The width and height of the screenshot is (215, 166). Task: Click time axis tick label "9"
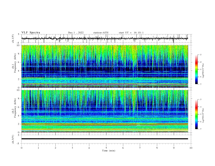click(x=174, y=148)
